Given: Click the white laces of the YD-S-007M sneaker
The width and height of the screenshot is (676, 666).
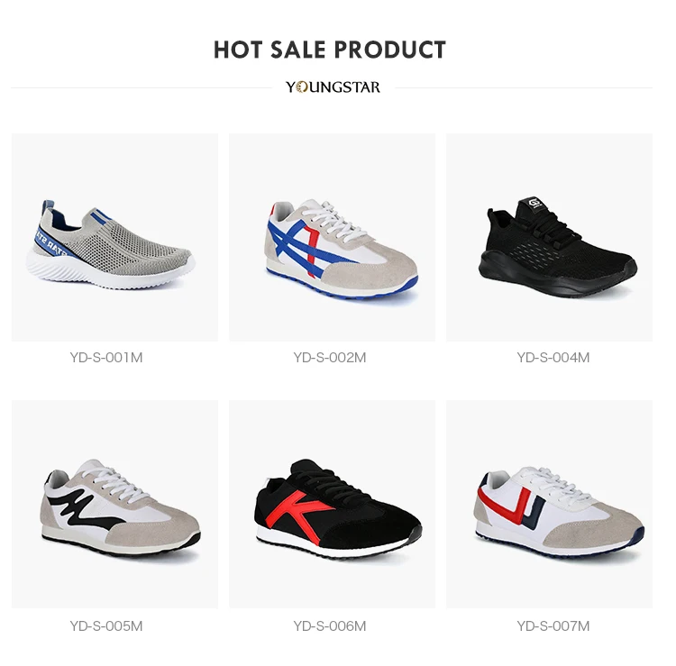Looking at the screenshot, I should pos(556,485).
